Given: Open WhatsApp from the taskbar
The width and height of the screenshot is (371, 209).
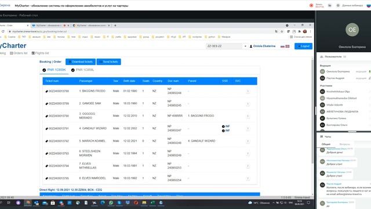Looking at the screenshot, I should point(111,203).
